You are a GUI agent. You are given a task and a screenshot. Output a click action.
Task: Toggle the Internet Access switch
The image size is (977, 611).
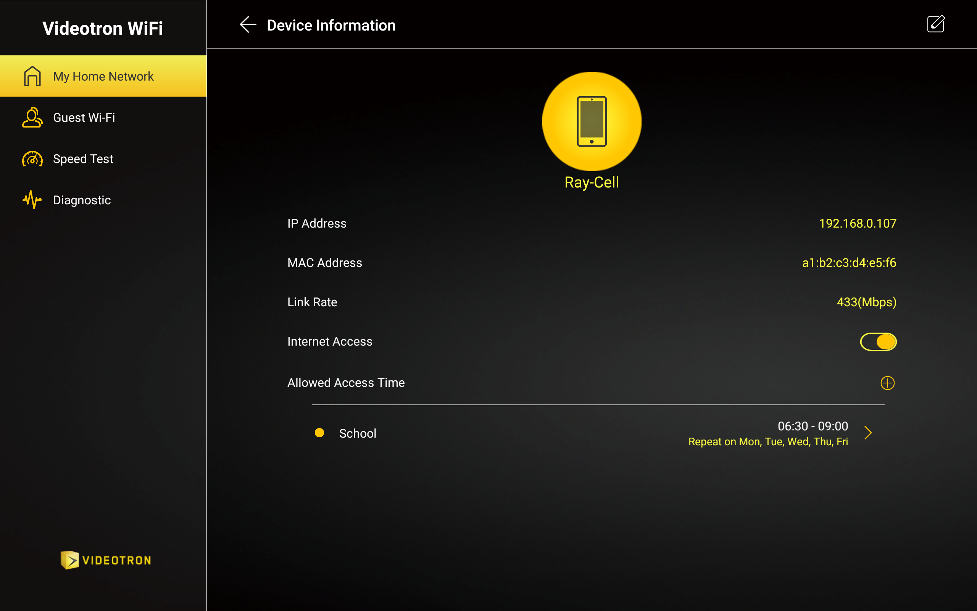(x=878, y=341)
